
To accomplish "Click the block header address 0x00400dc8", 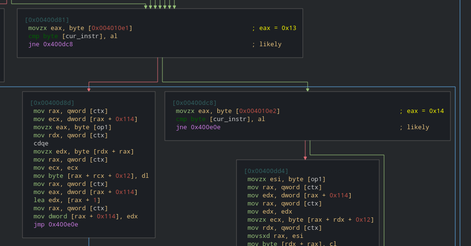I will (194, 103).
